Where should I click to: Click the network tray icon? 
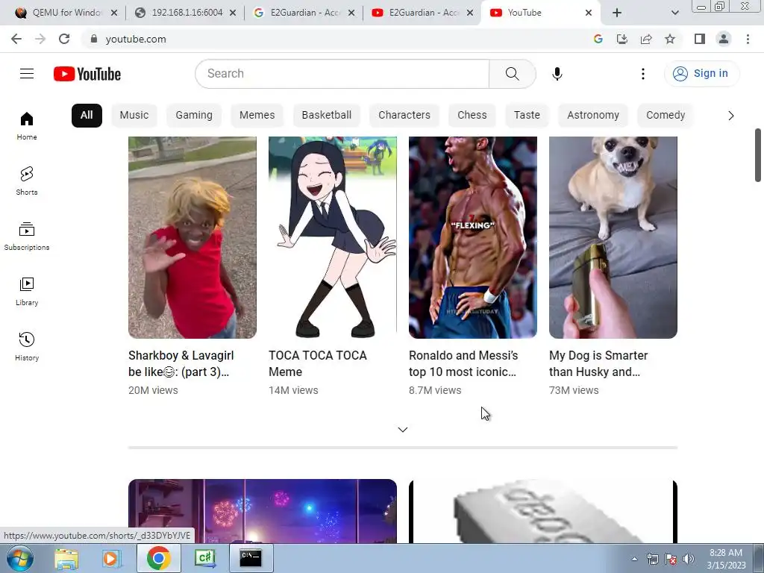click(x=652, y=560)
